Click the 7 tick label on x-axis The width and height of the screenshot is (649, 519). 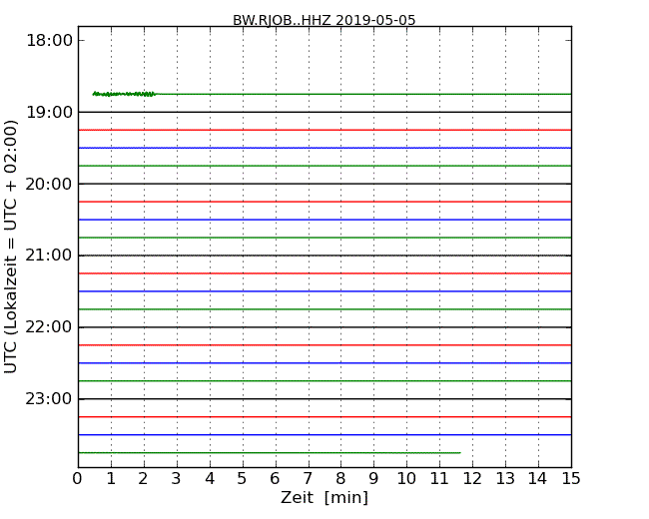click(308, 478)
